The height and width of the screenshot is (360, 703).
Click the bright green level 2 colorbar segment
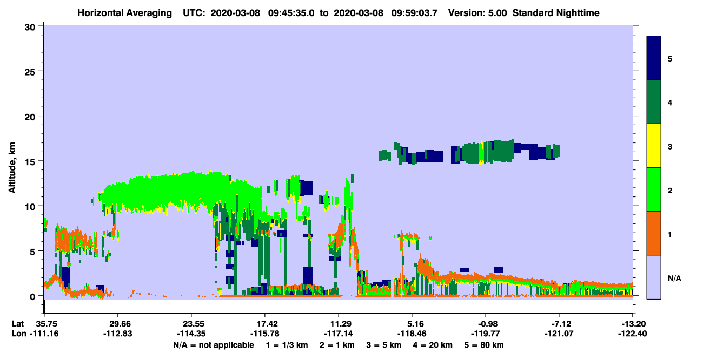(654, 189)
